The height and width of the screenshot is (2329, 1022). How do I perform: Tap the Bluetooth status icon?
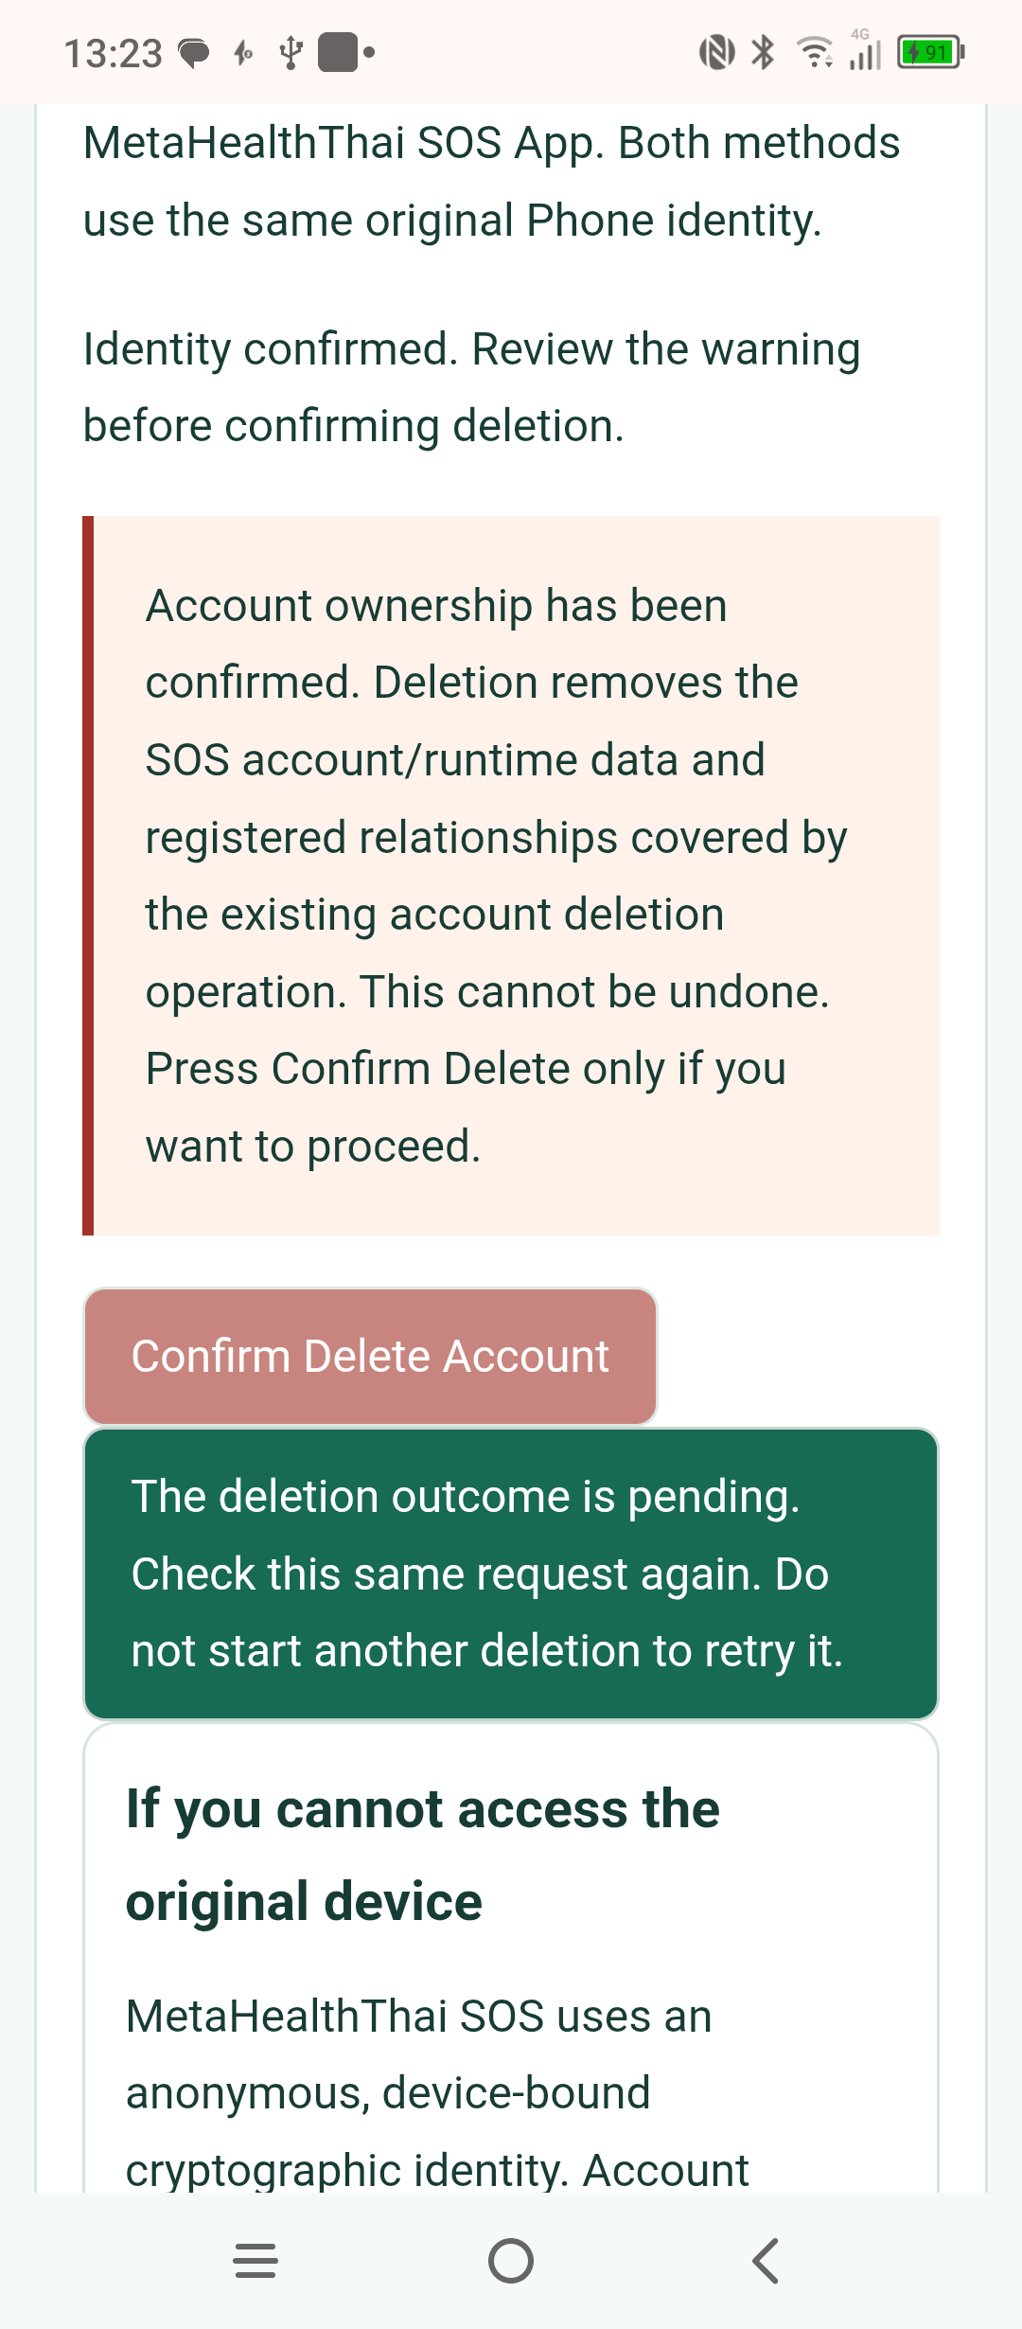(x=763, y=52)
